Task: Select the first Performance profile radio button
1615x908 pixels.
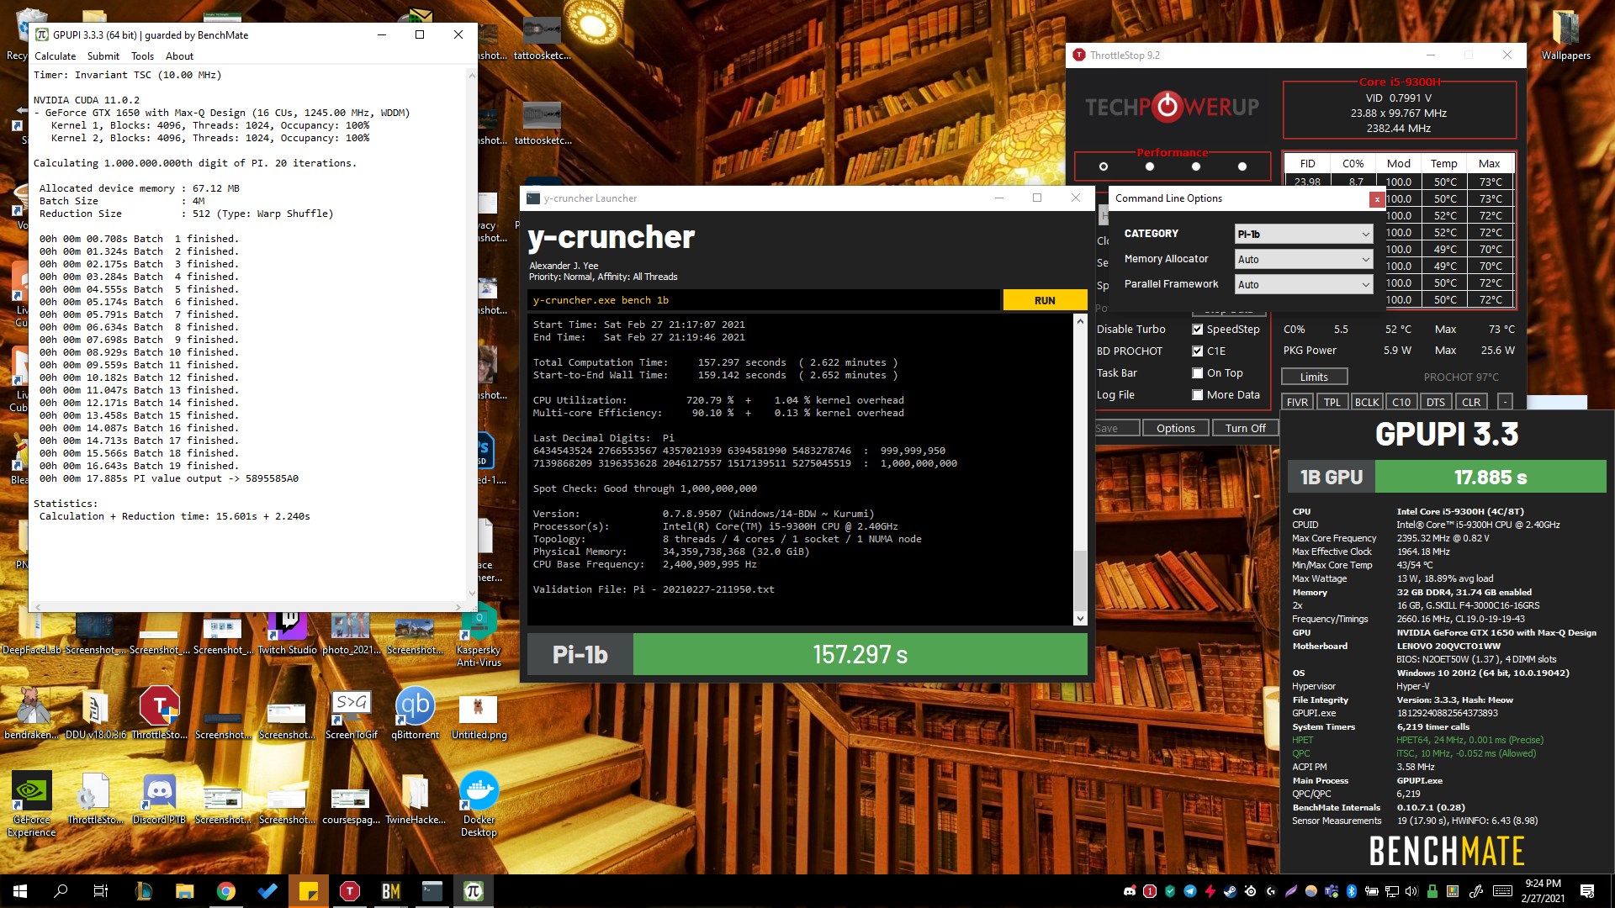Action: tap(1104, 166)
